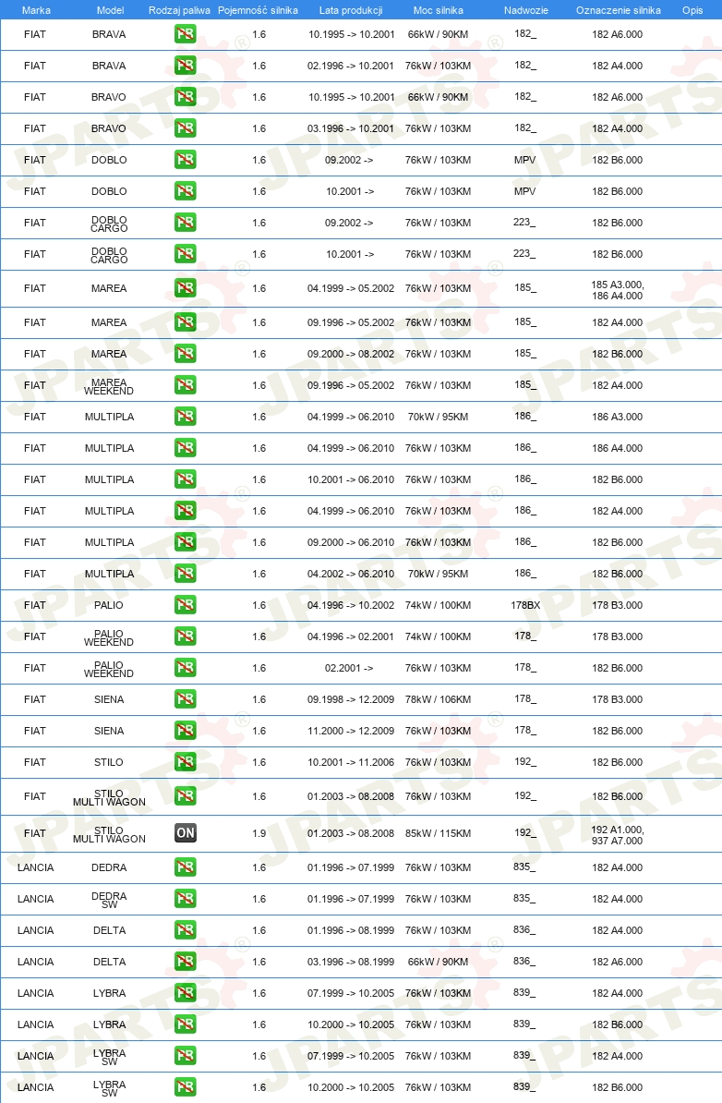The image size is (722, 1103).
Task: Click the 178BX body code cell
Action: (526, 605)
